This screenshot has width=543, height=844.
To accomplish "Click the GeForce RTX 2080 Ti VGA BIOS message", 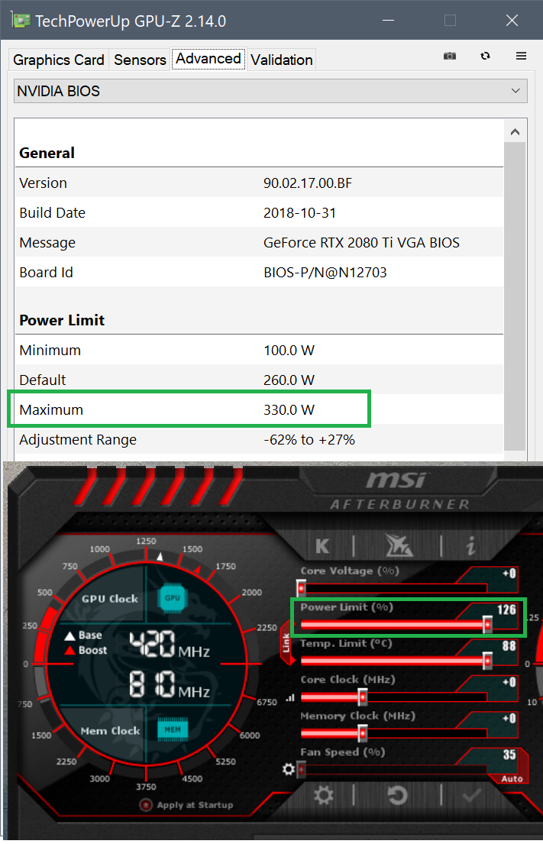I will pos(361,243).
